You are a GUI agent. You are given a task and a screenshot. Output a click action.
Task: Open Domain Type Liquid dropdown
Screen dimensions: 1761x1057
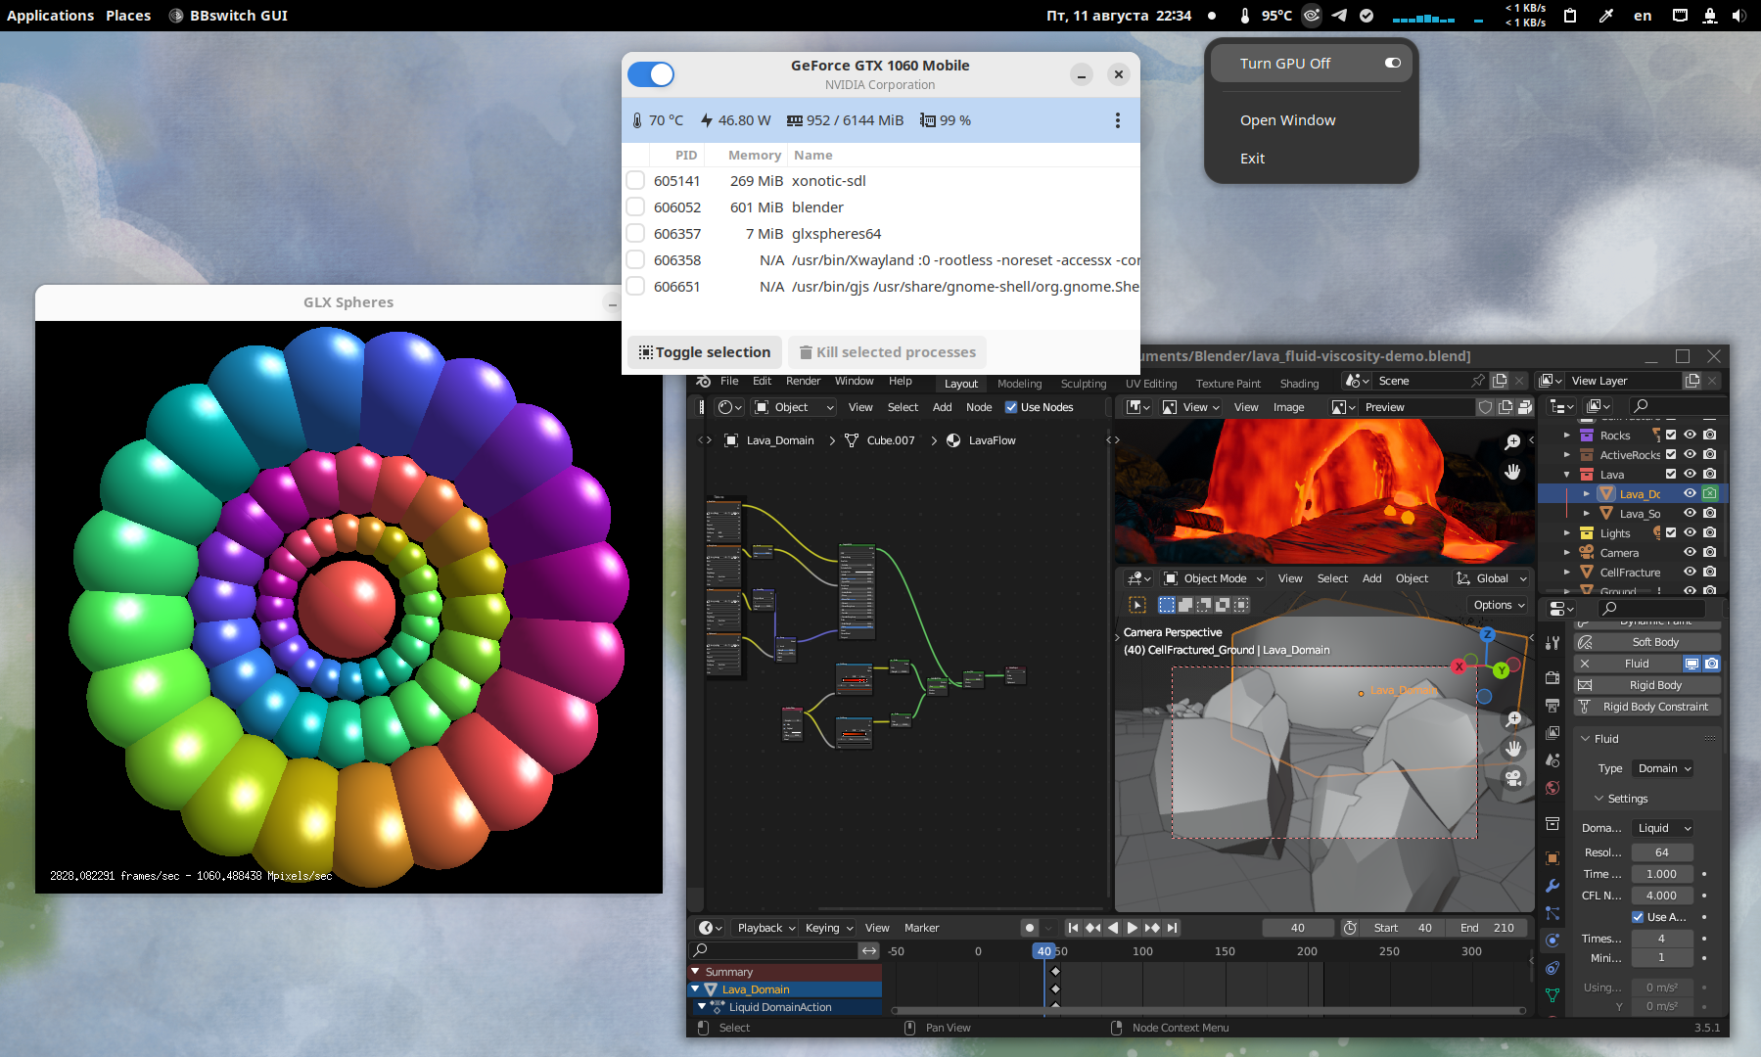(x=1663, y=828)
